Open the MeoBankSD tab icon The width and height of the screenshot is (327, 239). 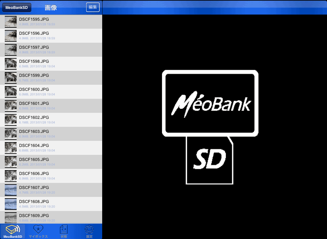pyautogui.click(x=13, y=231)
